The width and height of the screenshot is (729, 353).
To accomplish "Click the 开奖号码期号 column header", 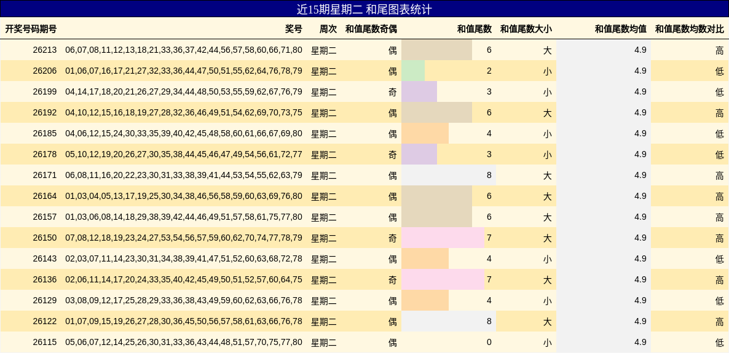I will tap(31, 29).
